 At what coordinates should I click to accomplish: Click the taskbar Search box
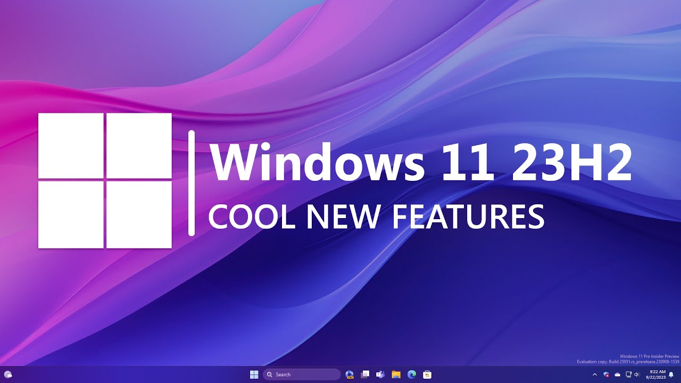(302, 374)
